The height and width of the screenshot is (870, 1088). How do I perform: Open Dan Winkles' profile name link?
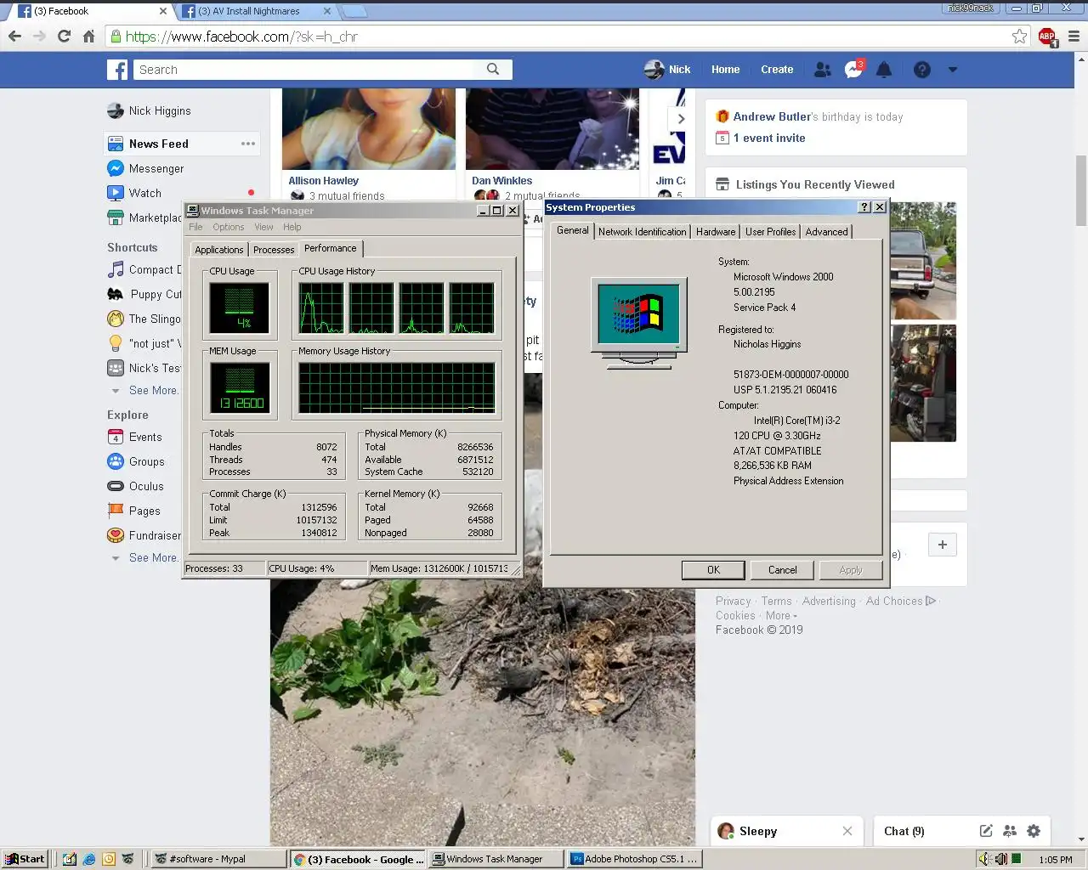point(501,180)
